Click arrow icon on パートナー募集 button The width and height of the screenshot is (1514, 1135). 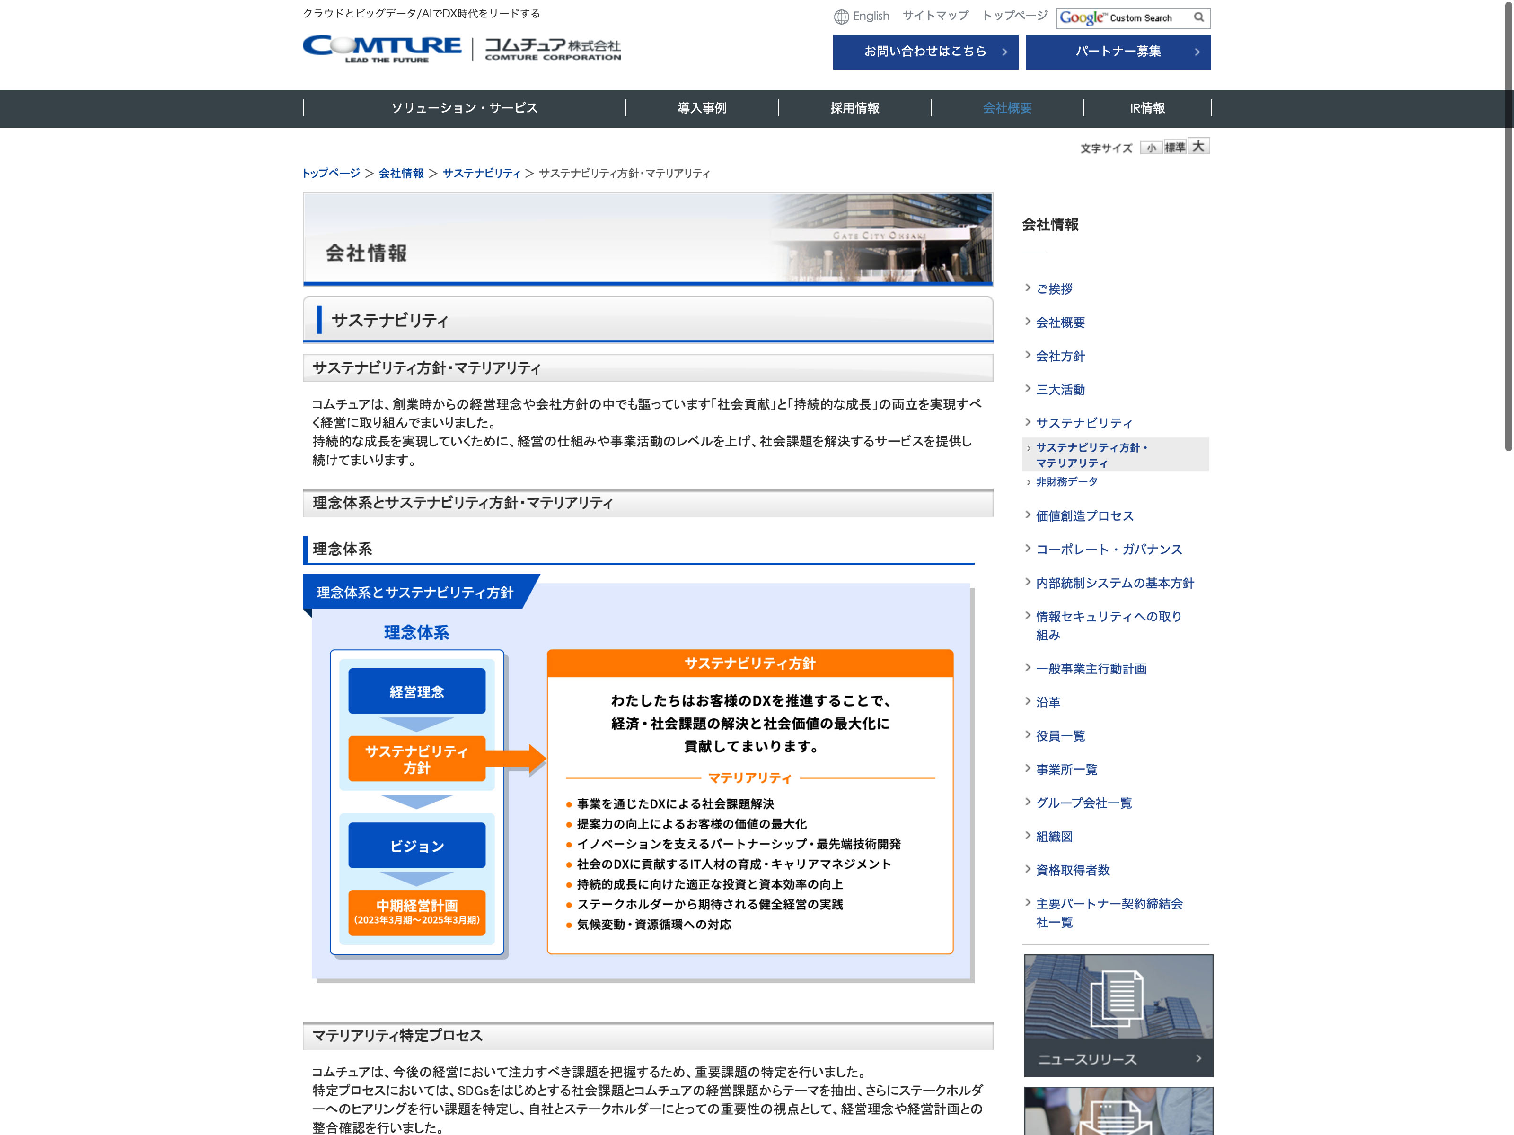click(x=1197, y=52)
